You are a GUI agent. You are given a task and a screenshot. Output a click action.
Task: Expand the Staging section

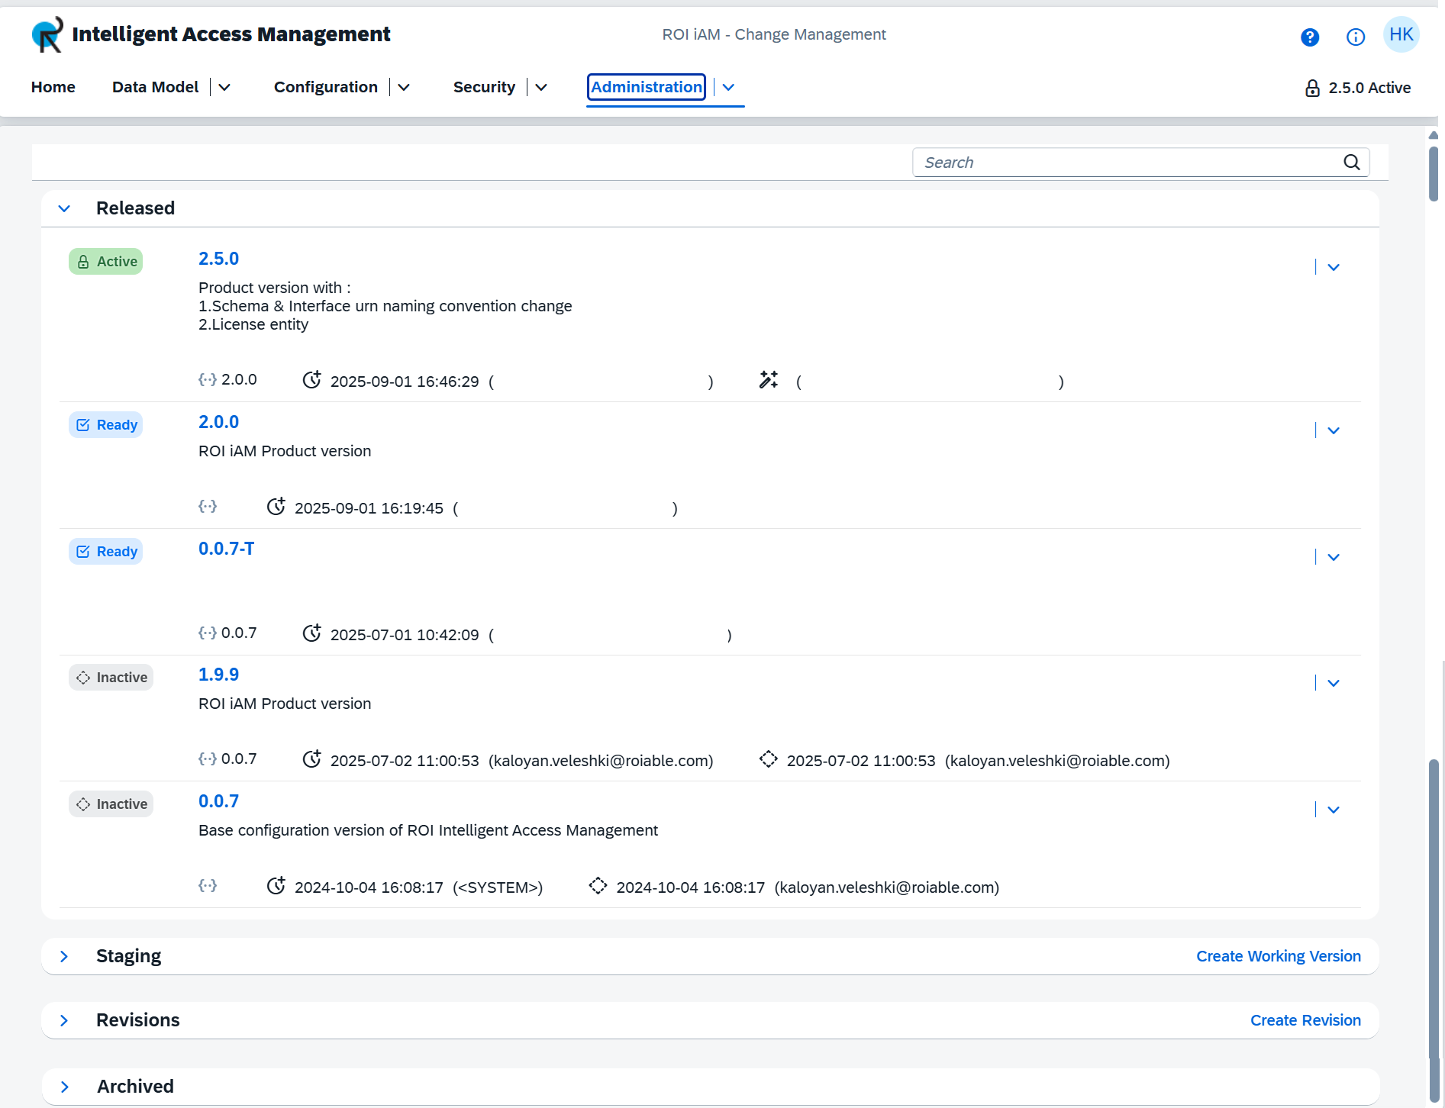65,956
